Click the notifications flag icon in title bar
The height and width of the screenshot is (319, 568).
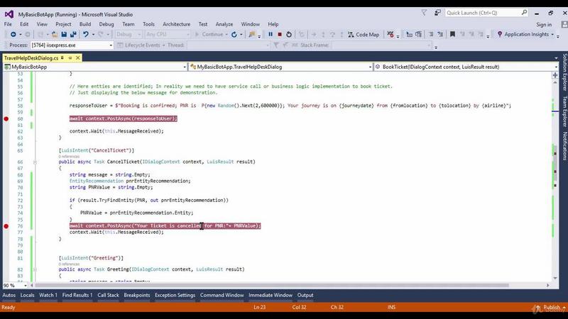click(424, 13)
